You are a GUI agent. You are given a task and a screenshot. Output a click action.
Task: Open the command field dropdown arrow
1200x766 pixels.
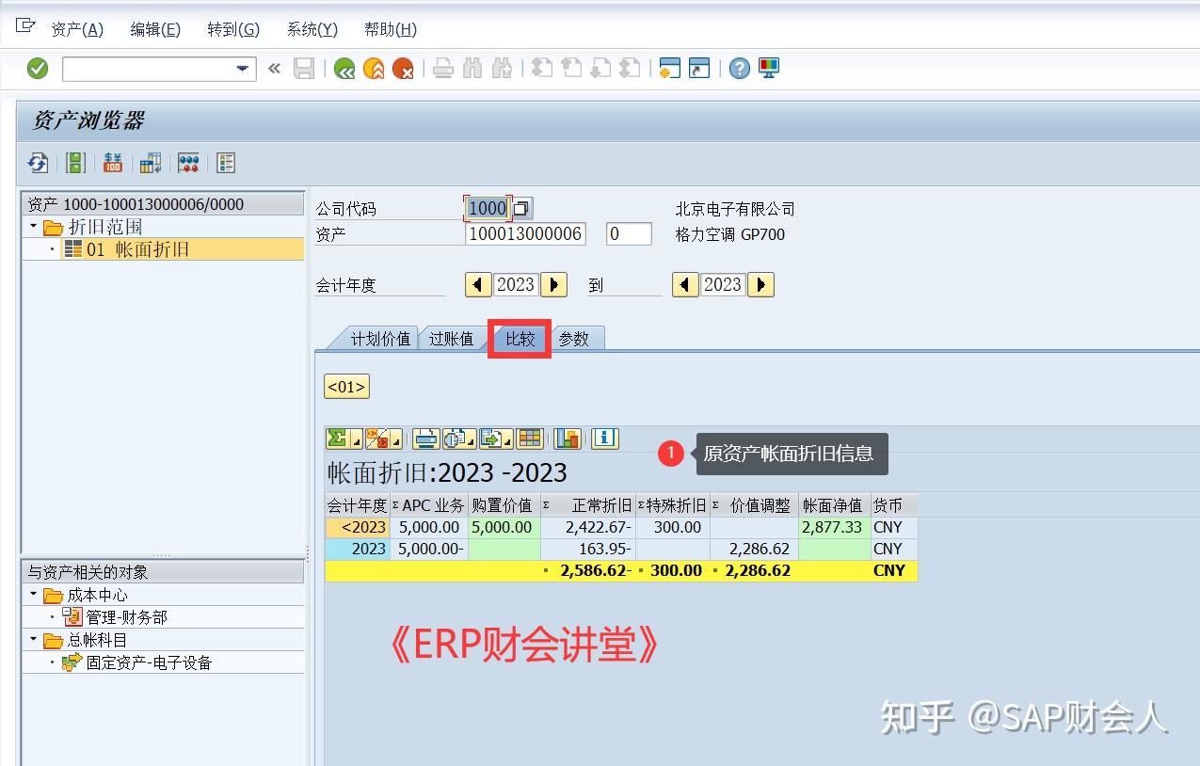pos(243,68)
